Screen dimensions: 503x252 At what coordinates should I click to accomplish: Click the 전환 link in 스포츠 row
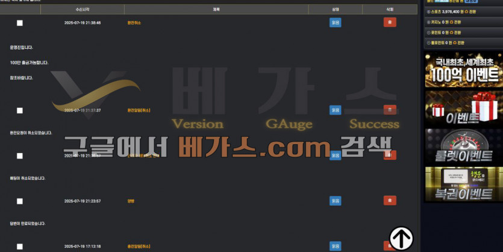click(x=472, y=12)
